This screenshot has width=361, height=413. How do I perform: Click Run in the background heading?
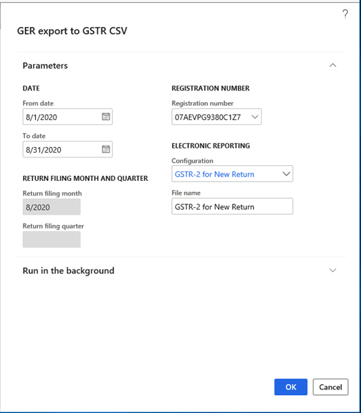click(x=68, y=271)
